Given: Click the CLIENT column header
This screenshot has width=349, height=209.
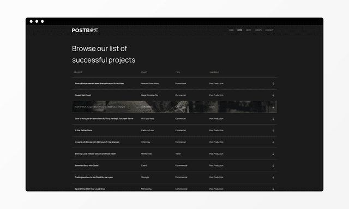Looking at the screenshot, I should (144, 72).
